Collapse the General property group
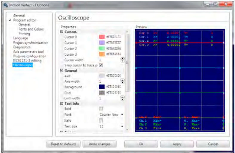The width and height of the screenshot is (235, 153). click(x=62, y=70)
